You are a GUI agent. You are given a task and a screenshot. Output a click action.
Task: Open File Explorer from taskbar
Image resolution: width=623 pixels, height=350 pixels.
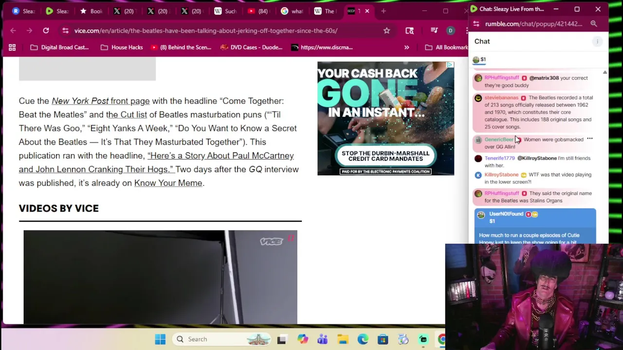343,339
